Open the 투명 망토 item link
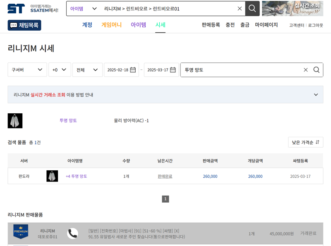Viewport: 331px width, 246px height. (x=68, y=120)
